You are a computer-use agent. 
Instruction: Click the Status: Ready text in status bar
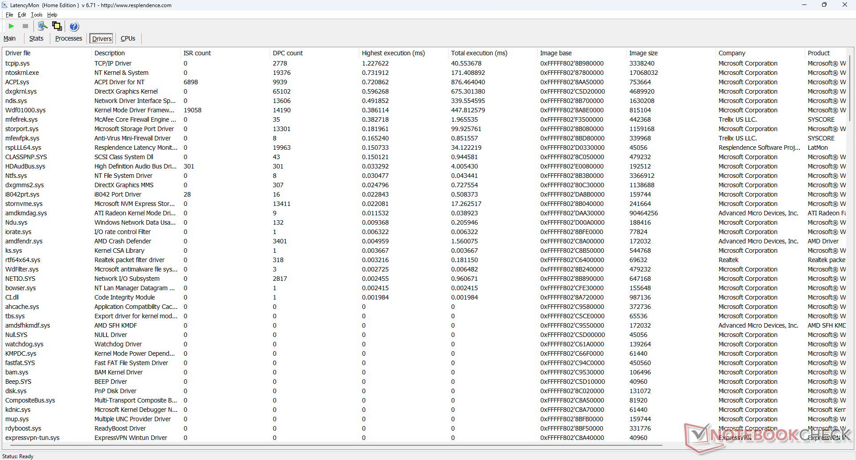(18, 456)
